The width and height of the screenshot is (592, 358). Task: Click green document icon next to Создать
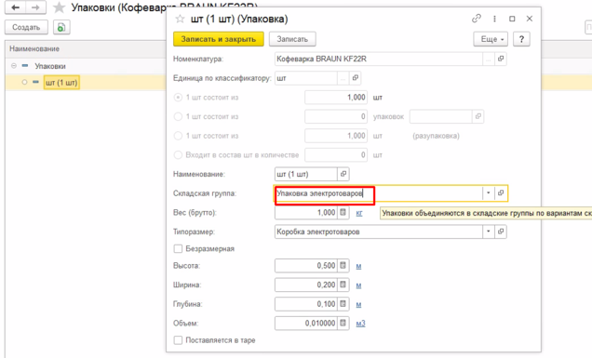point(61,28)
